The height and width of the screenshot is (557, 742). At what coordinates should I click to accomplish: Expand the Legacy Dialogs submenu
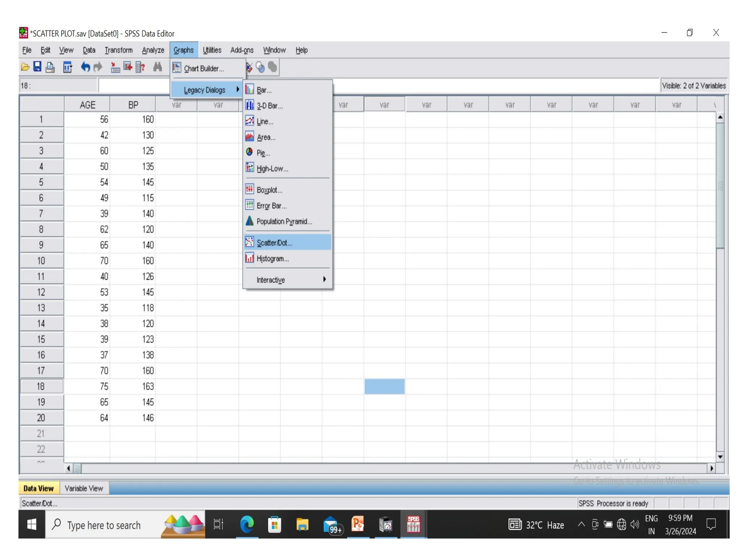205,90
